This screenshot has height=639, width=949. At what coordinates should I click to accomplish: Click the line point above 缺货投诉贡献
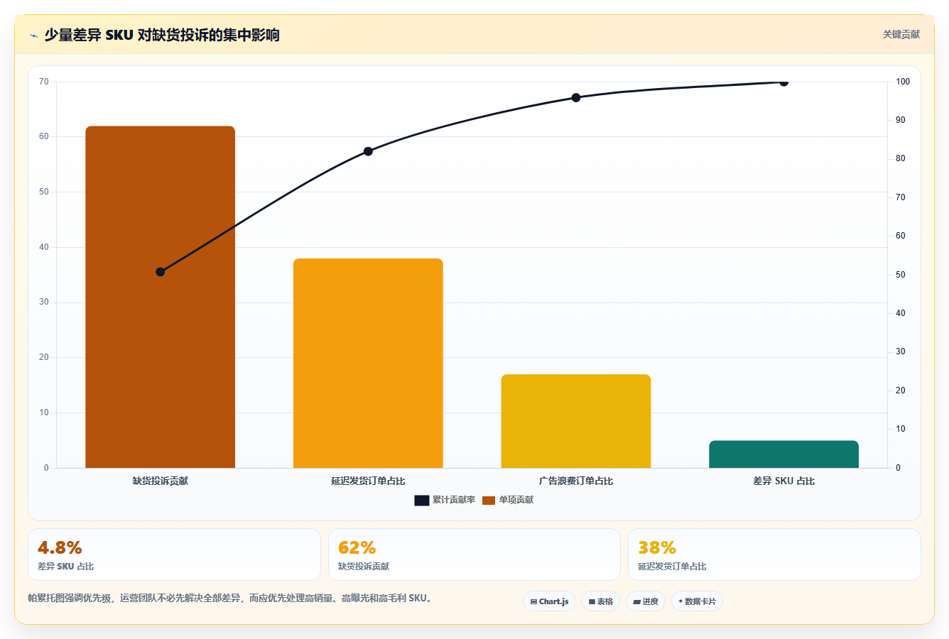click(x=161, y=272)
